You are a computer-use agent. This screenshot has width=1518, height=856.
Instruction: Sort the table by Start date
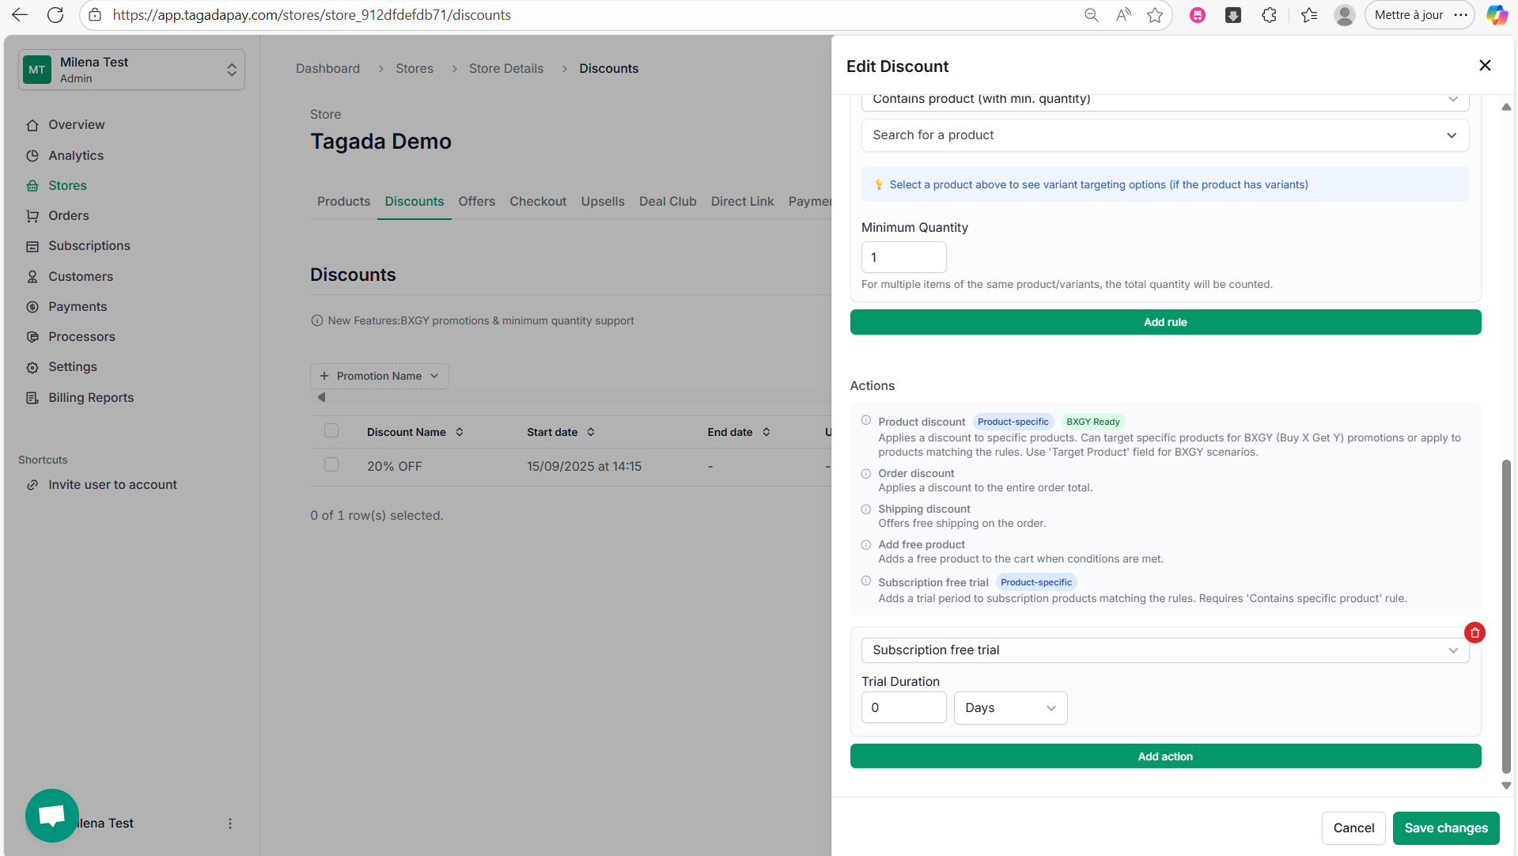click(561, 432)
